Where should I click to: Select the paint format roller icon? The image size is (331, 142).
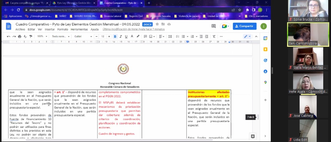(x=31, y=36)
